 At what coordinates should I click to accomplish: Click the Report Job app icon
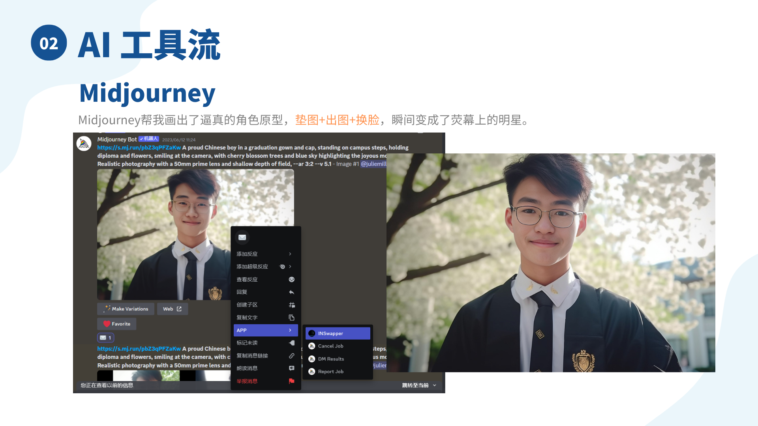click(x=311, y=372)
